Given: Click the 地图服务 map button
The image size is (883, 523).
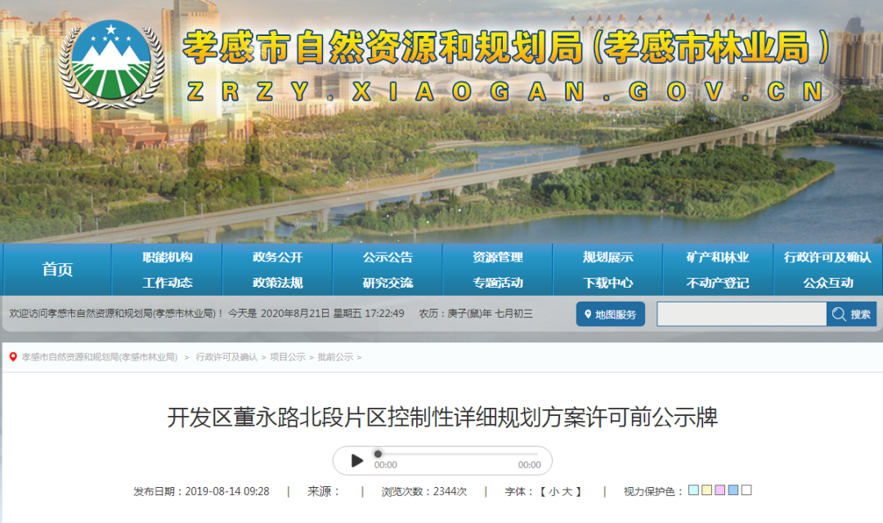Looking at the screenshot, I should 610,315.
